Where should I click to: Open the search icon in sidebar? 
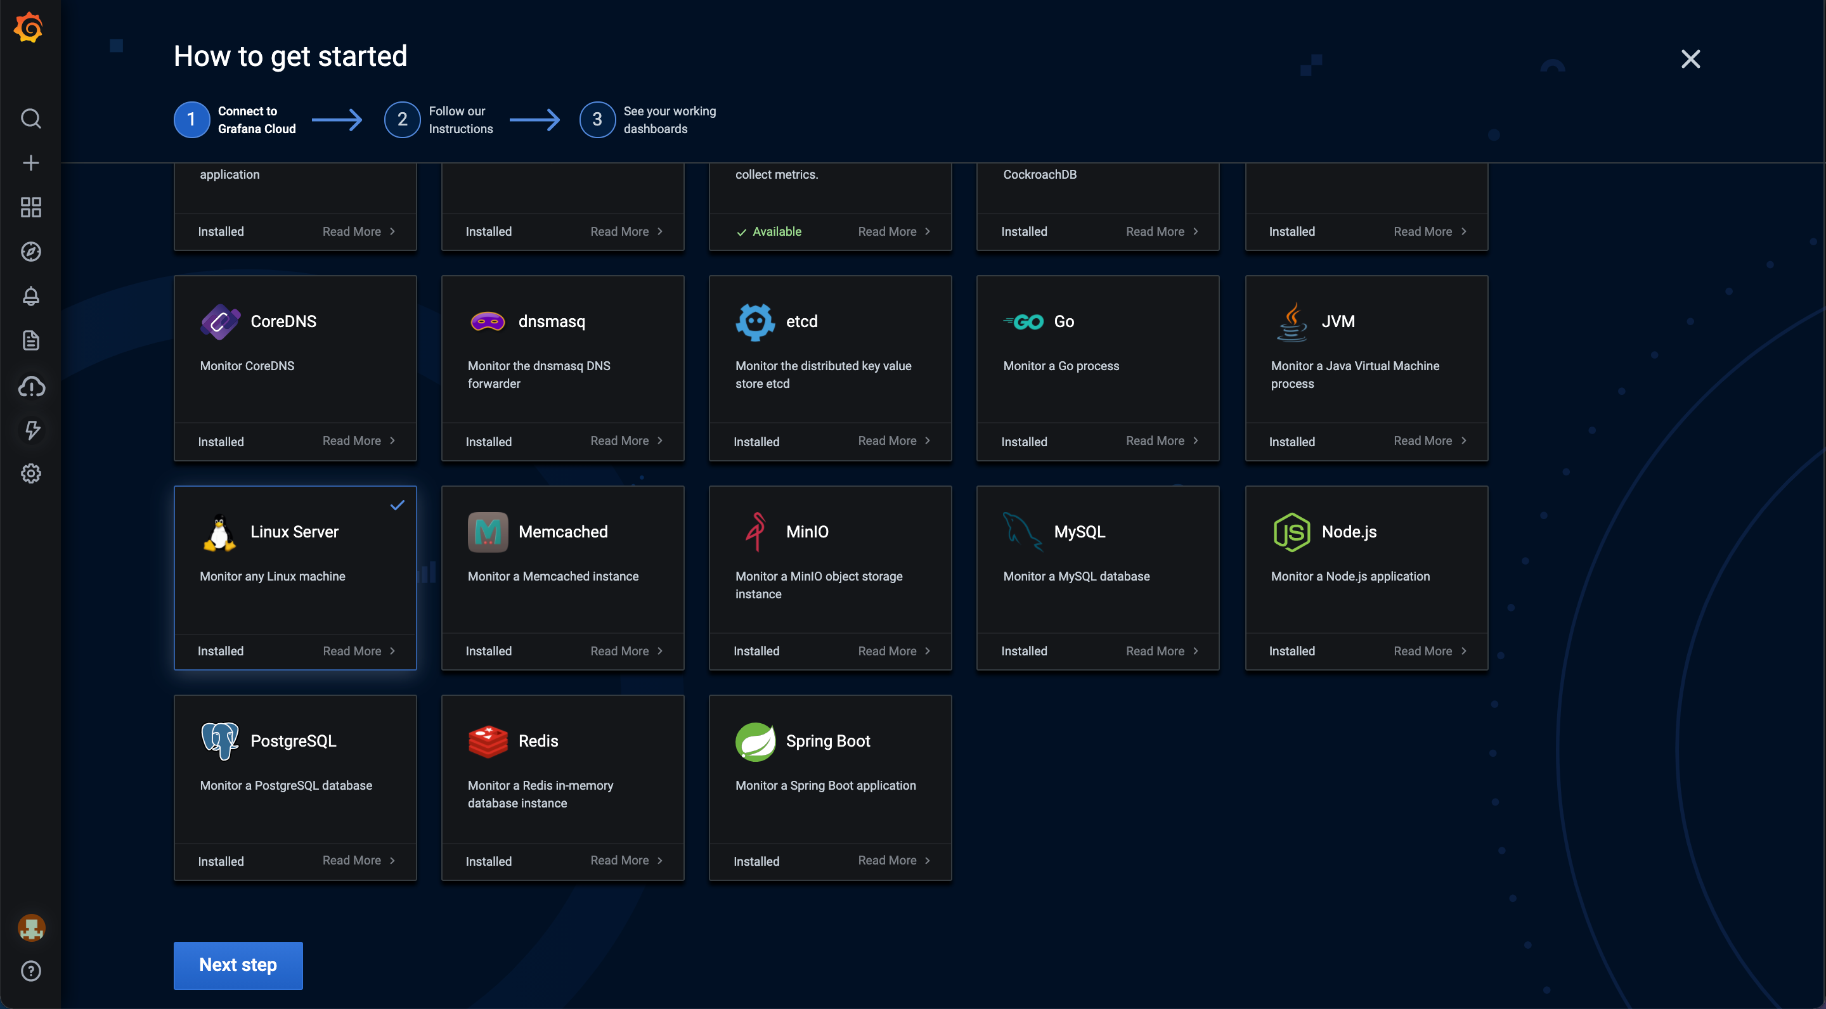tap(30, 119)
